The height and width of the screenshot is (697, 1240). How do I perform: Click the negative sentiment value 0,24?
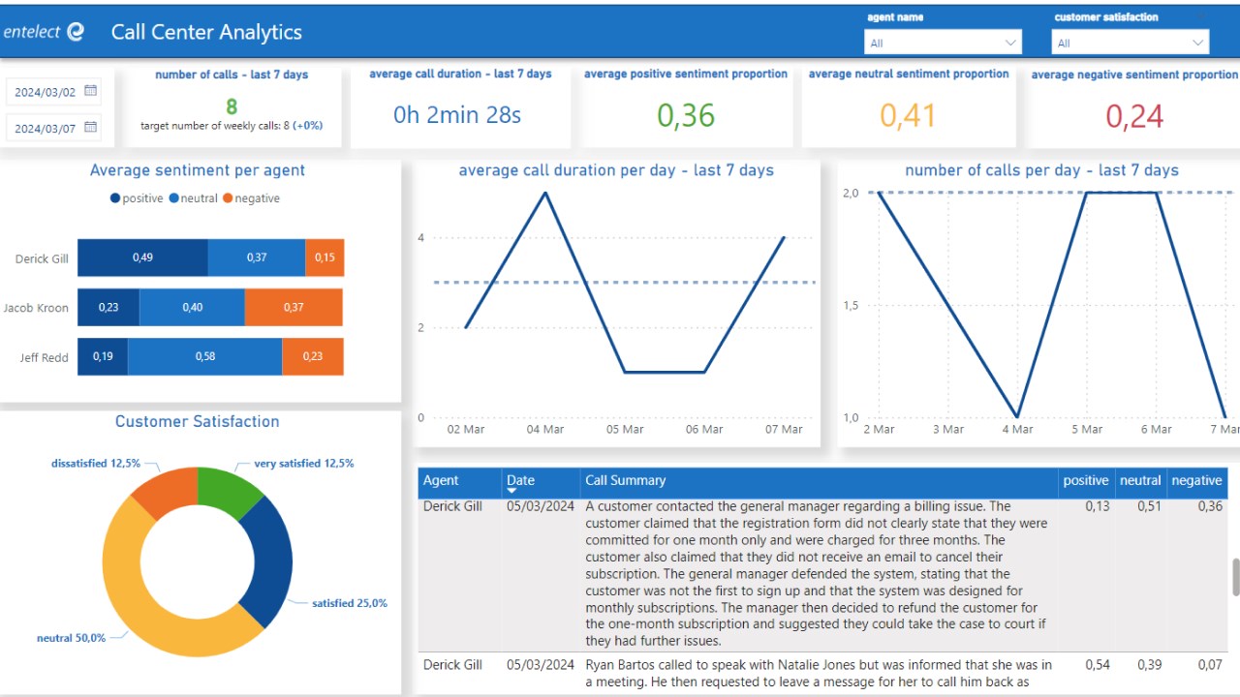pyautogui.click(x=1133, y=116)
